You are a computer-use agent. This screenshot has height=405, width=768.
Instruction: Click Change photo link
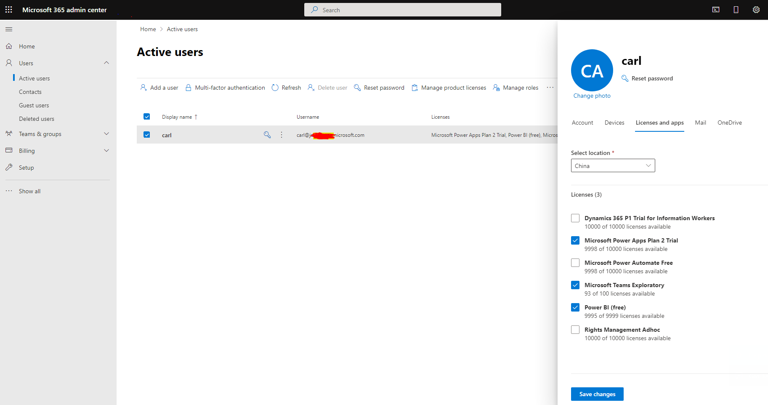coord(592,96)
